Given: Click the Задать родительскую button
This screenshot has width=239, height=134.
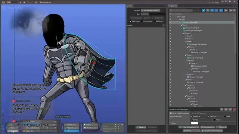Looking at the screenshot, I should [212, 131].
